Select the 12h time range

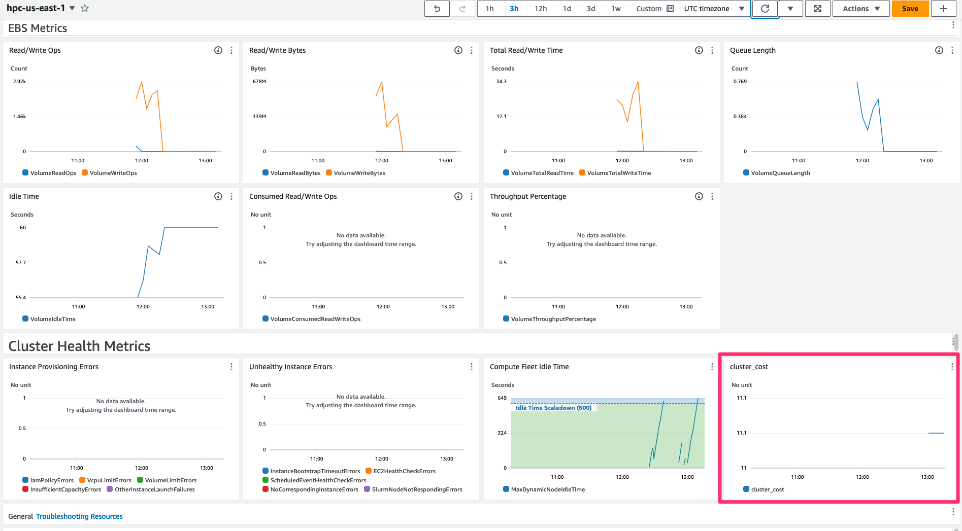click(x=541, y=9)
